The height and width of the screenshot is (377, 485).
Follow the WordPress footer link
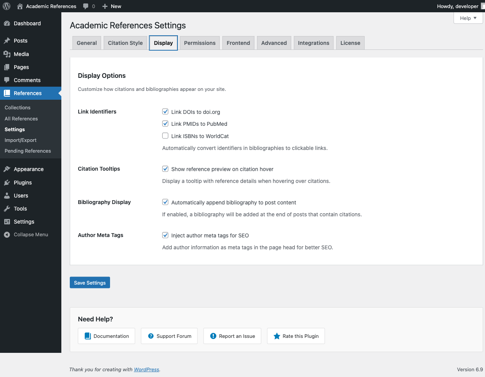click(146, 370)
